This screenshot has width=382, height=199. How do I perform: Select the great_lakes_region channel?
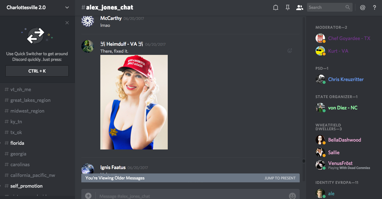[x=30, y=100]
